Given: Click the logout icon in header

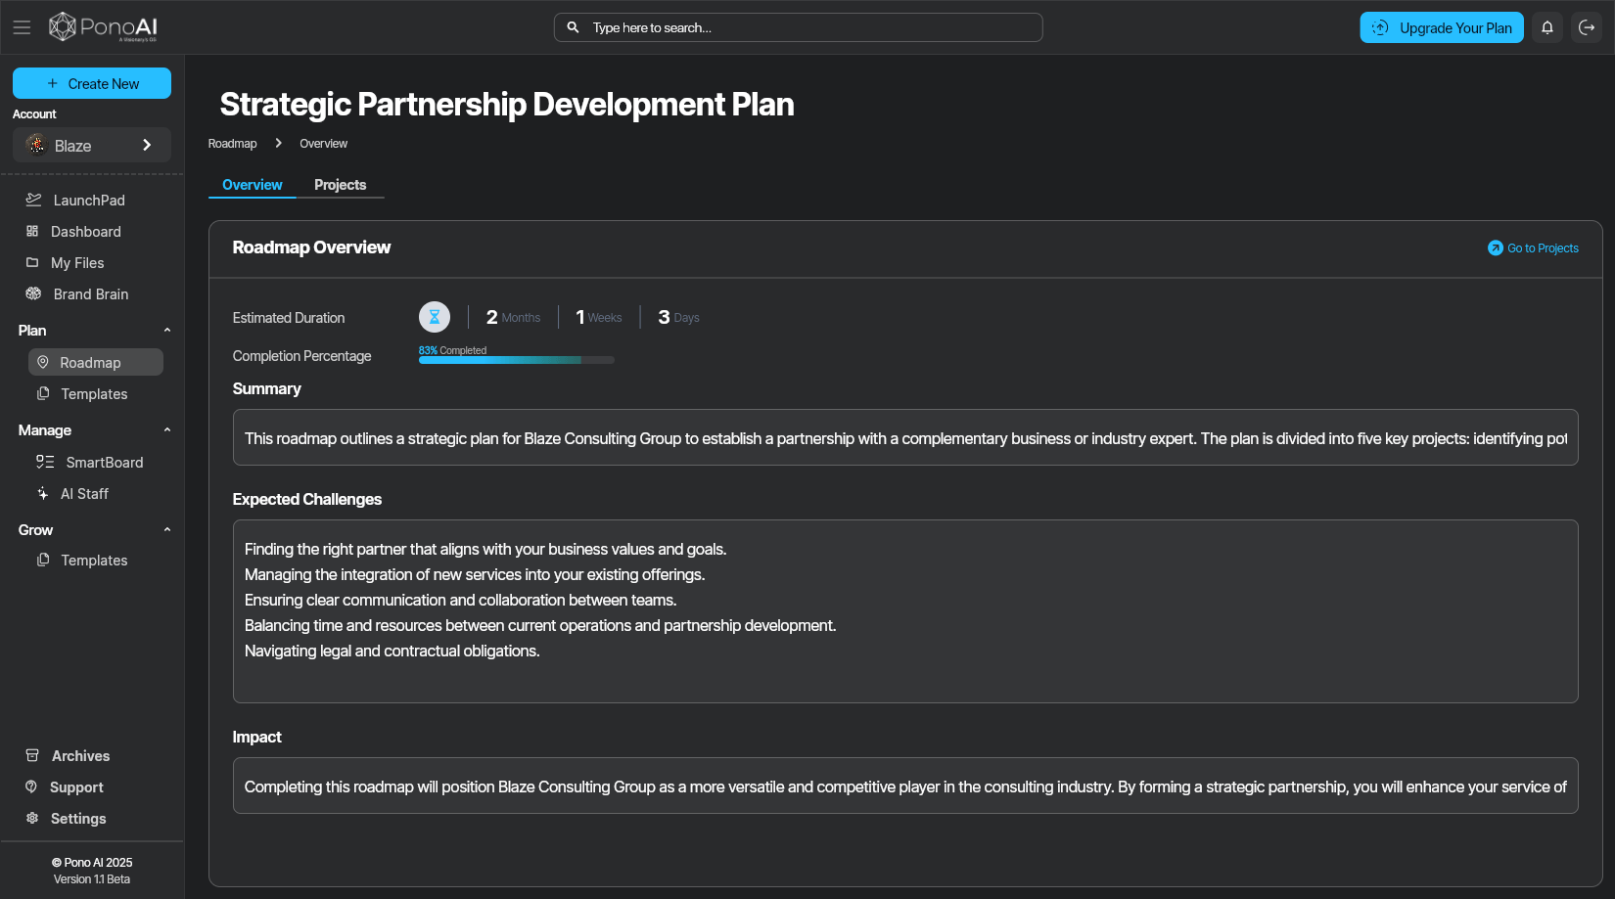Looking at the screenshot, I should coord(1587,27).
